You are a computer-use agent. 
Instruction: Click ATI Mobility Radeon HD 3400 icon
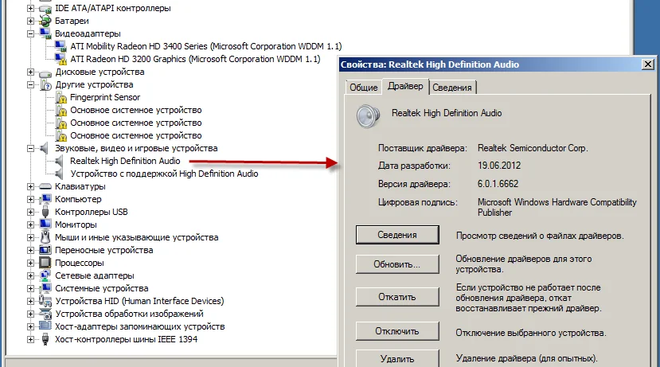[x=61, y=46]
